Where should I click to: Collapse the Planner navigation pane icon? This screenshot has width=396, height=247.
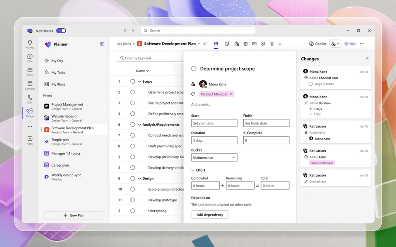pos(102,44)
